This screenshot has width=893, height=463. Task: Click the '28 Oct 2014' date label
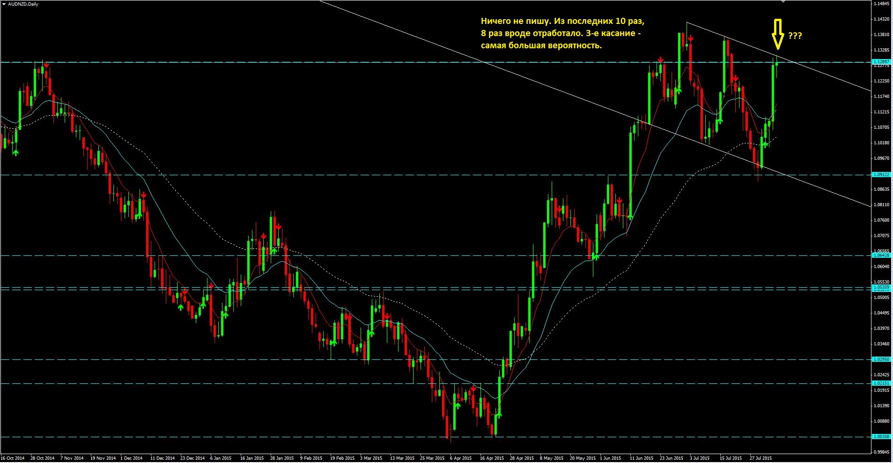click(43, 458)
